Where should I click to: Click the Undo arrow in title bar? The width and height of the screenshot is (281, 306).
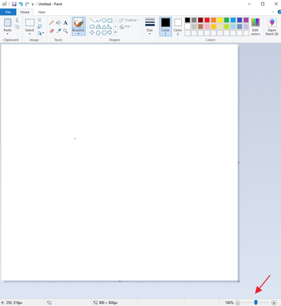pos(21,4)
